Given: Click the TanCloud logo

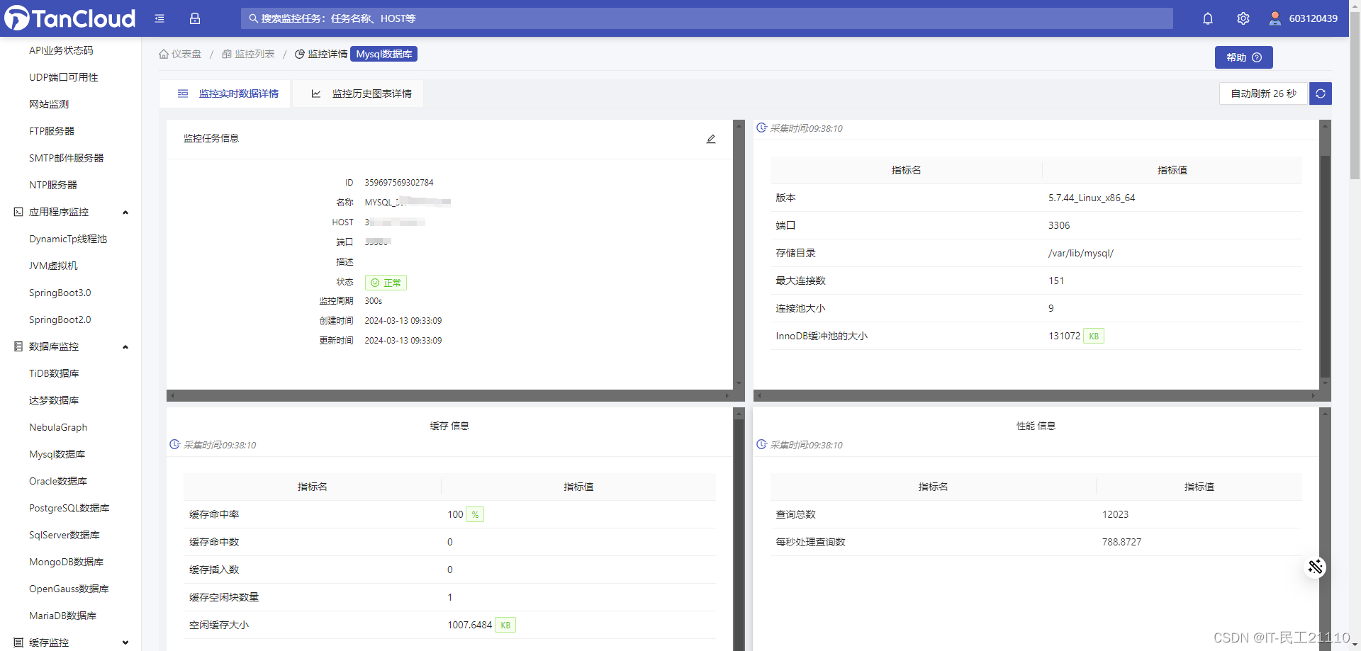Looking at the screenshot, I should click(x=69, y=18).
